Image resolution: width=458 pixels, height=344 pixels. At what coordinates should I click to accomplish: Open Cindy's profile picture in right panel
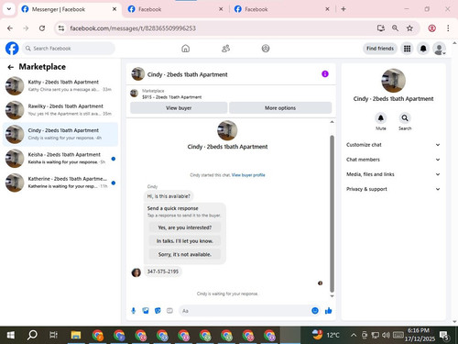(393, 81)
